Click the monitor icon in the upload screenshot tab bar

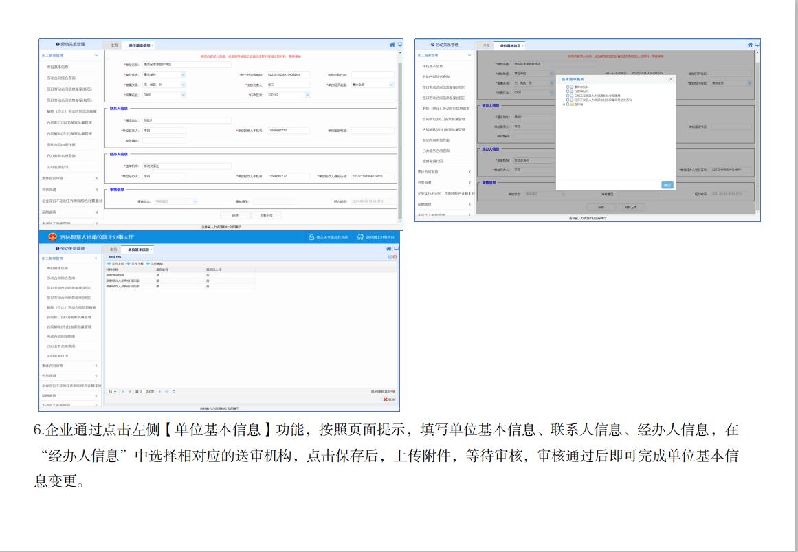[396, 249]
